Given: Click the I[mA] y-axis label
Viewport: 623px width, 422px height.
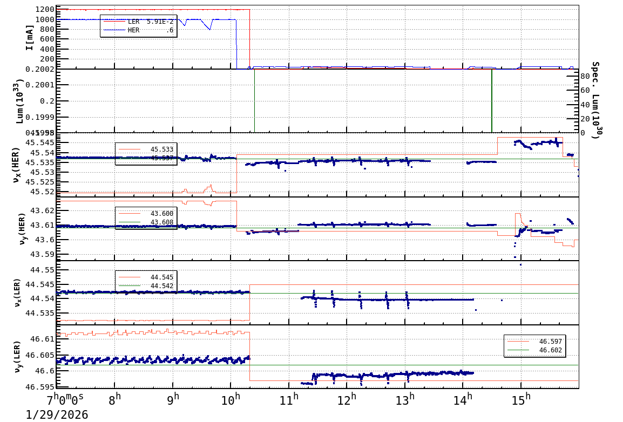Looking at the screenshot, I should pyautogui.click(x=29, y=37).
